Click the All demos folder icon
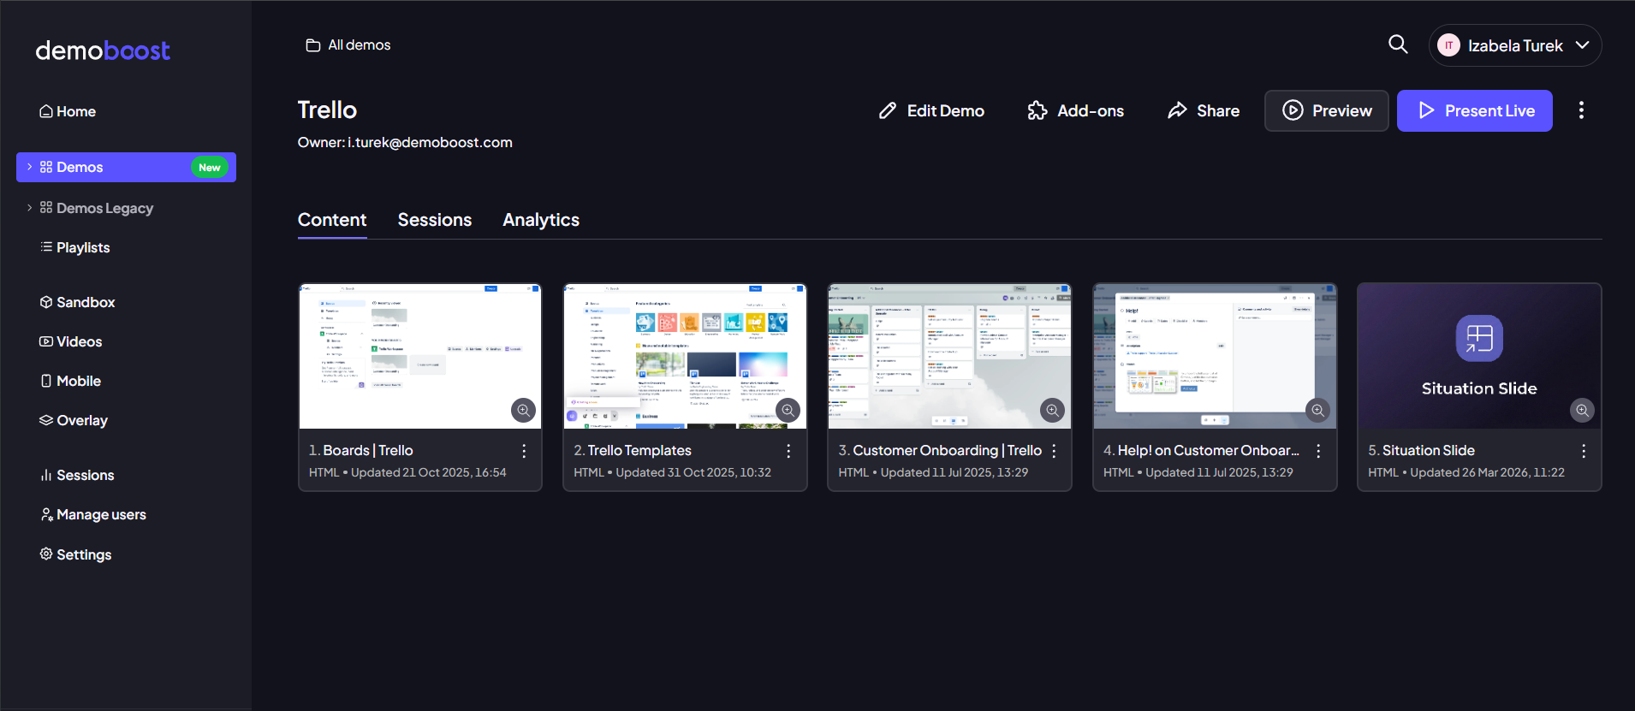The width and height of the screenshot is (1635, 711). coord(313,45)
